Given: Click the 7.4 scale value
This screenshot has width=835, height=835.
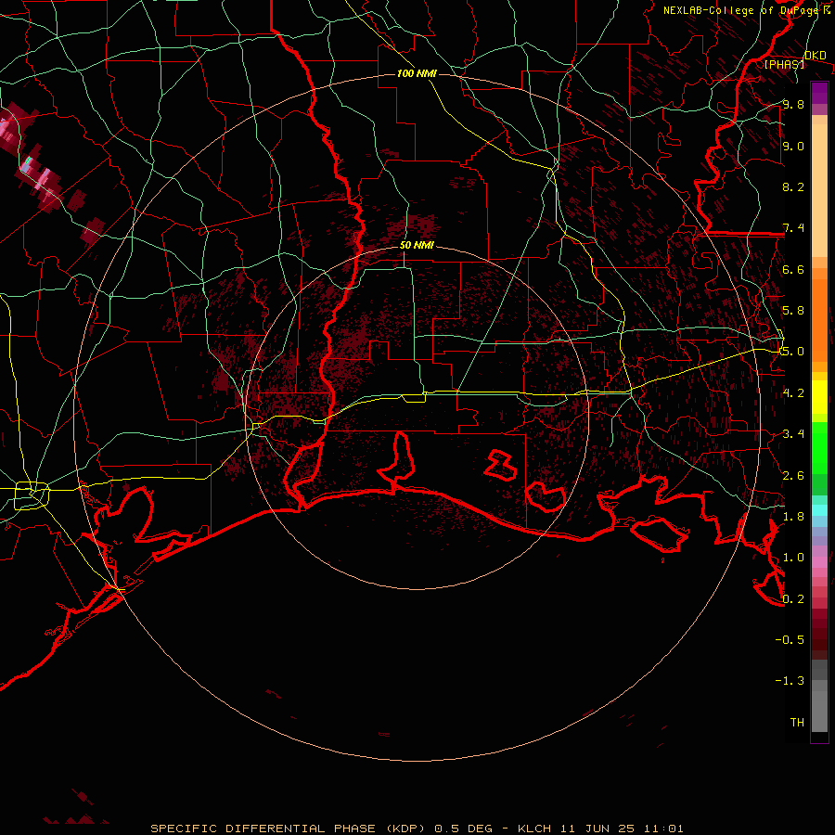Looking at the screenshot, I should tap(793, 228).
